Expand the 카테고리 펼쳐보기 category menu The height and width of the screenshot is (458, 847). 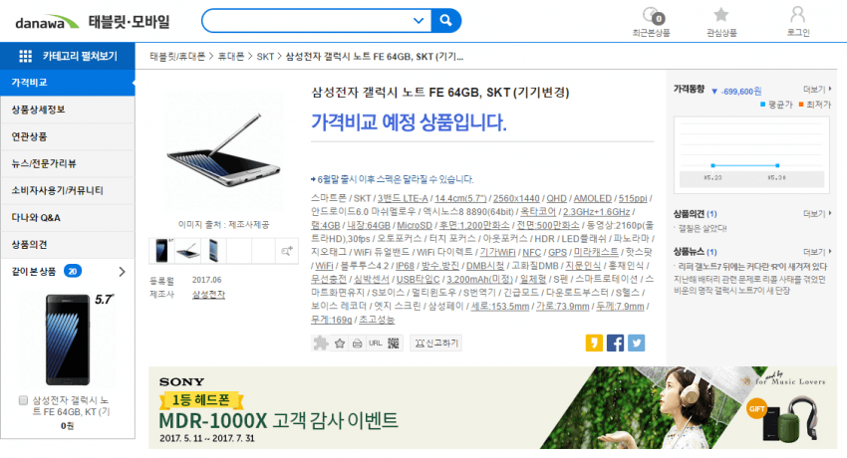tap(68, 56)
